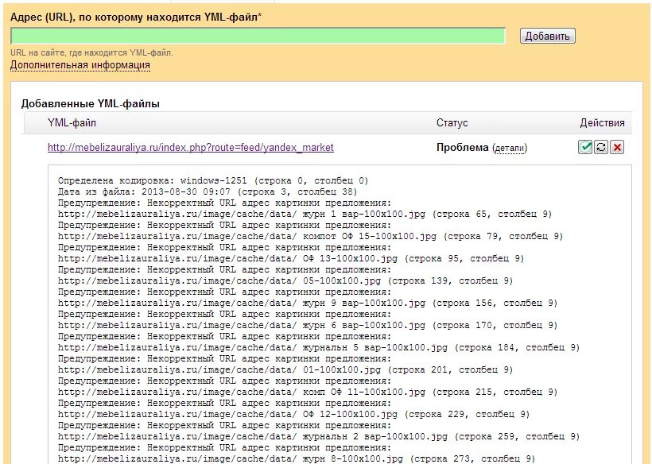Click the Действия column header

click(602, 123)
